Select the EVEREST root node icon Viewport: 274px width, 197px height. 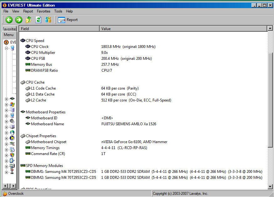tap(6, 42)
